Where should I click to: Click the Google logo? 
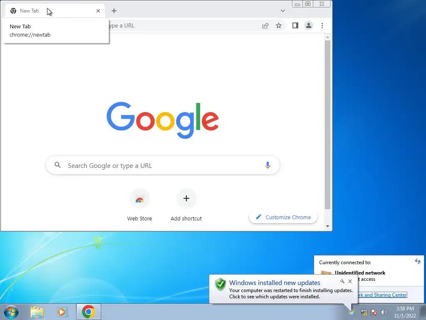(163, 120)
